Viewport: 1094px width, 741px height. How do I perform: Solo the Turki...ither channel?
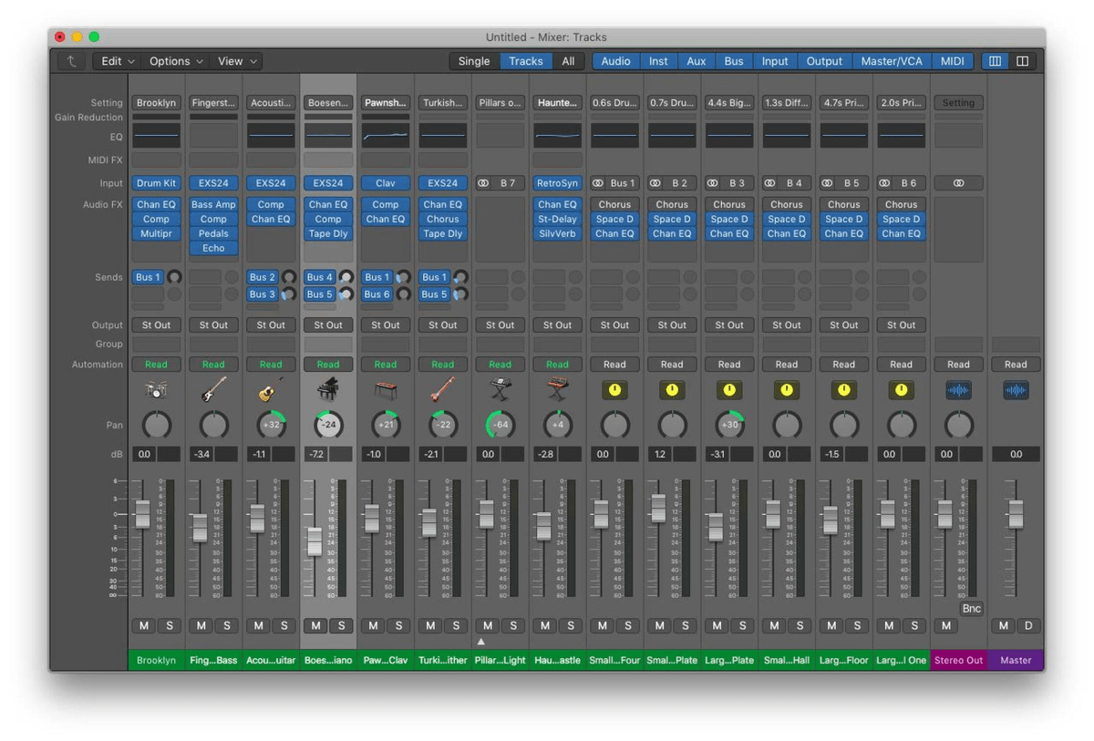tap(456, 625)
